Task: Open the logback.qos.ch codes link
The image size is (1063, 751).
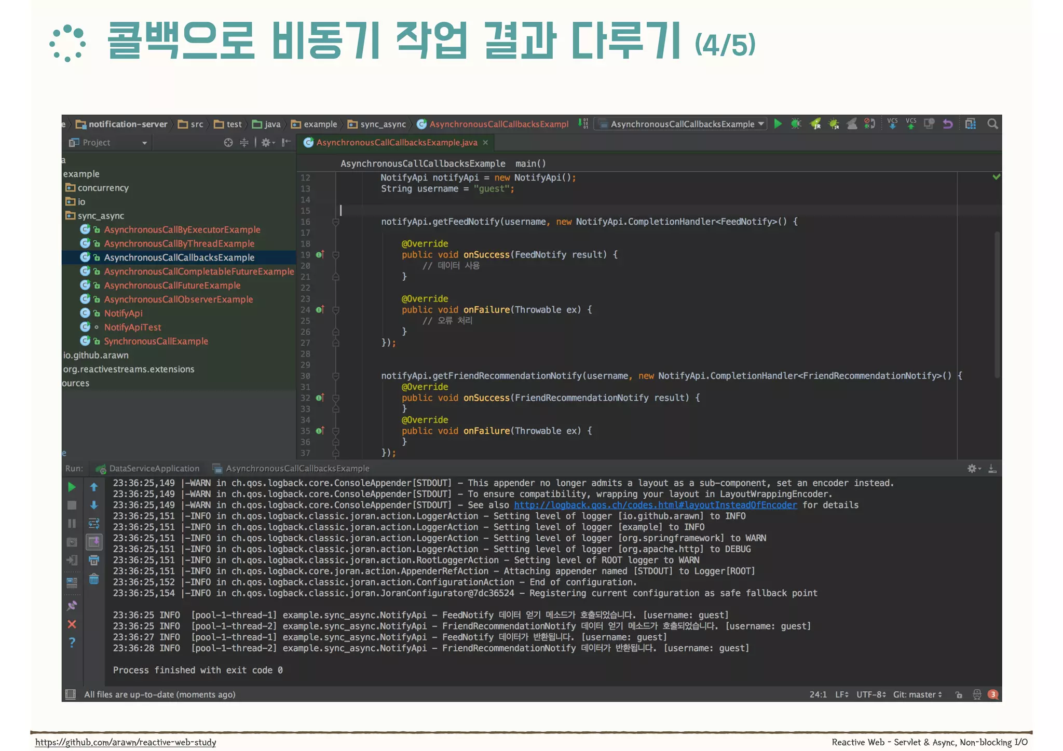Action: pyautogui.click(x=655, y=505)
